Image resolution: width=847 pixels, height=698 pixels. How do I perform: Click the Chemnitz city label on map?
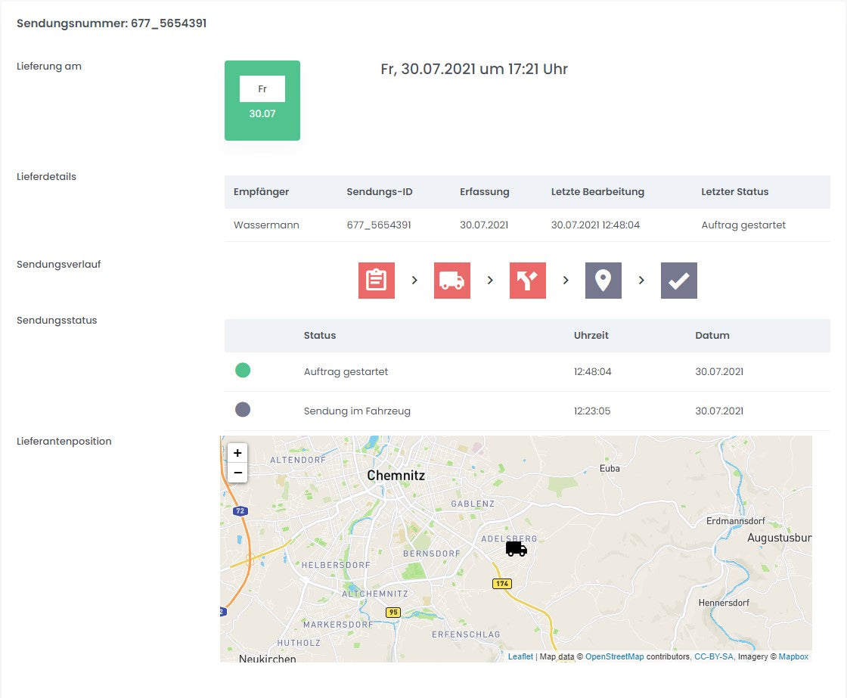tap(396, 476)
